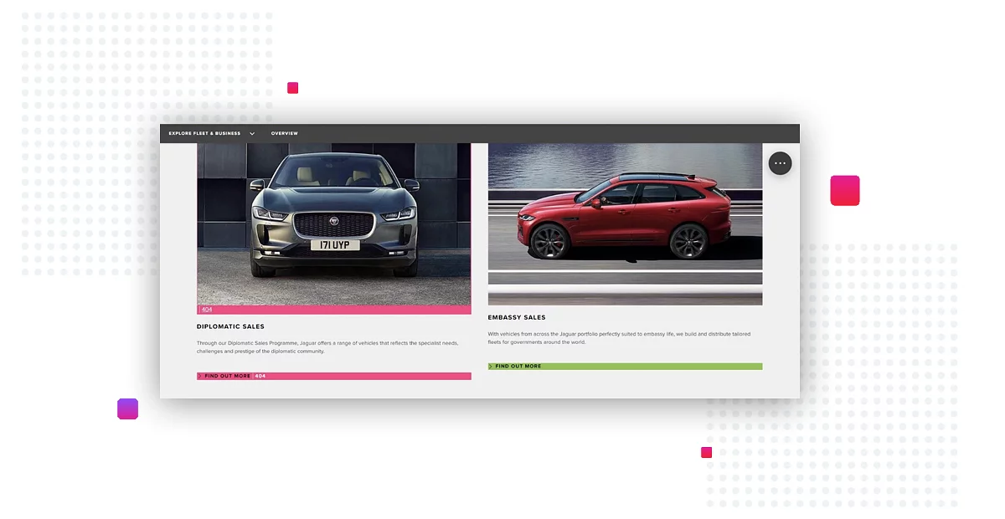Click the Diplomatic Sales heading

(x=230, y=327)
